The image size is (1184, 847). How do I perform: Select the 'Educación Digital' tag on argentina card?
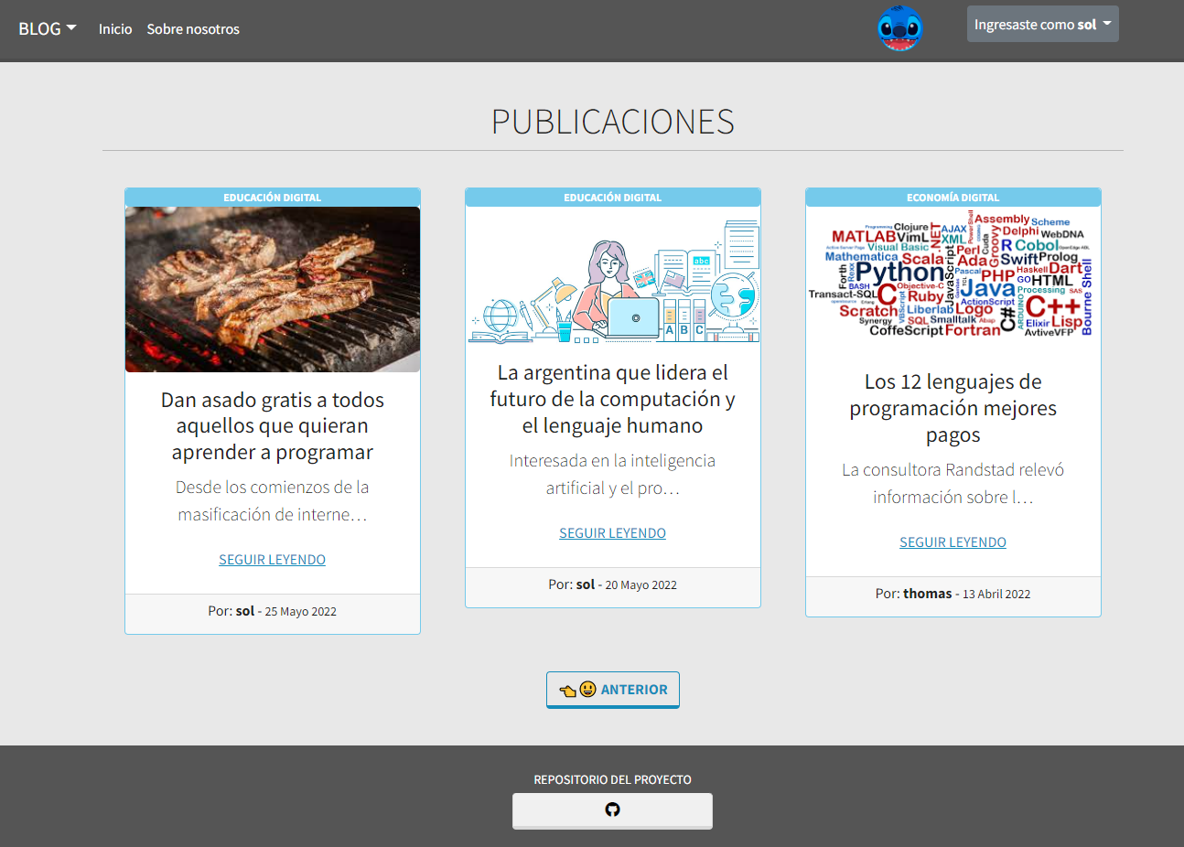coord(613,198)
